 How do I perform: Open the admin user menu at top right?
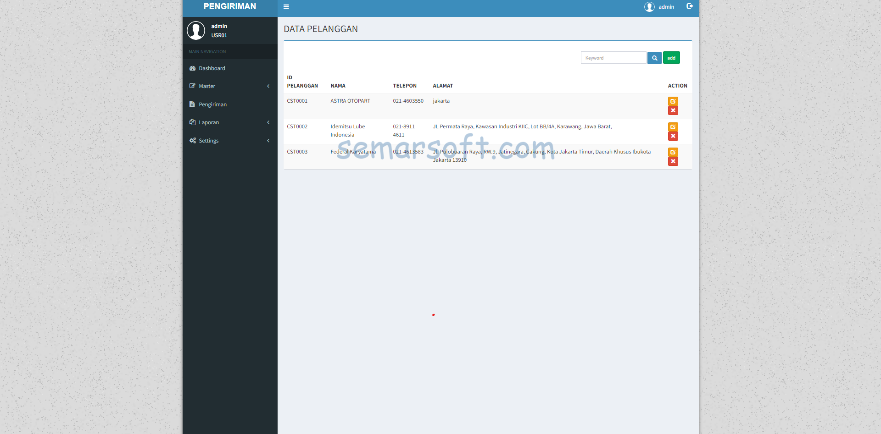tap(659, 6)
